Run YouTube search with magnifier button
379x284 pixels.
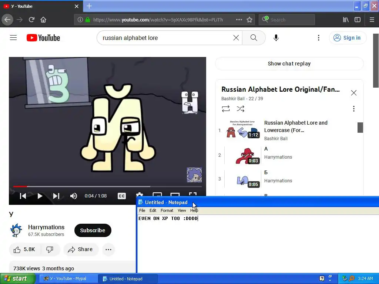pyautogui.click(x=254, y=38)
